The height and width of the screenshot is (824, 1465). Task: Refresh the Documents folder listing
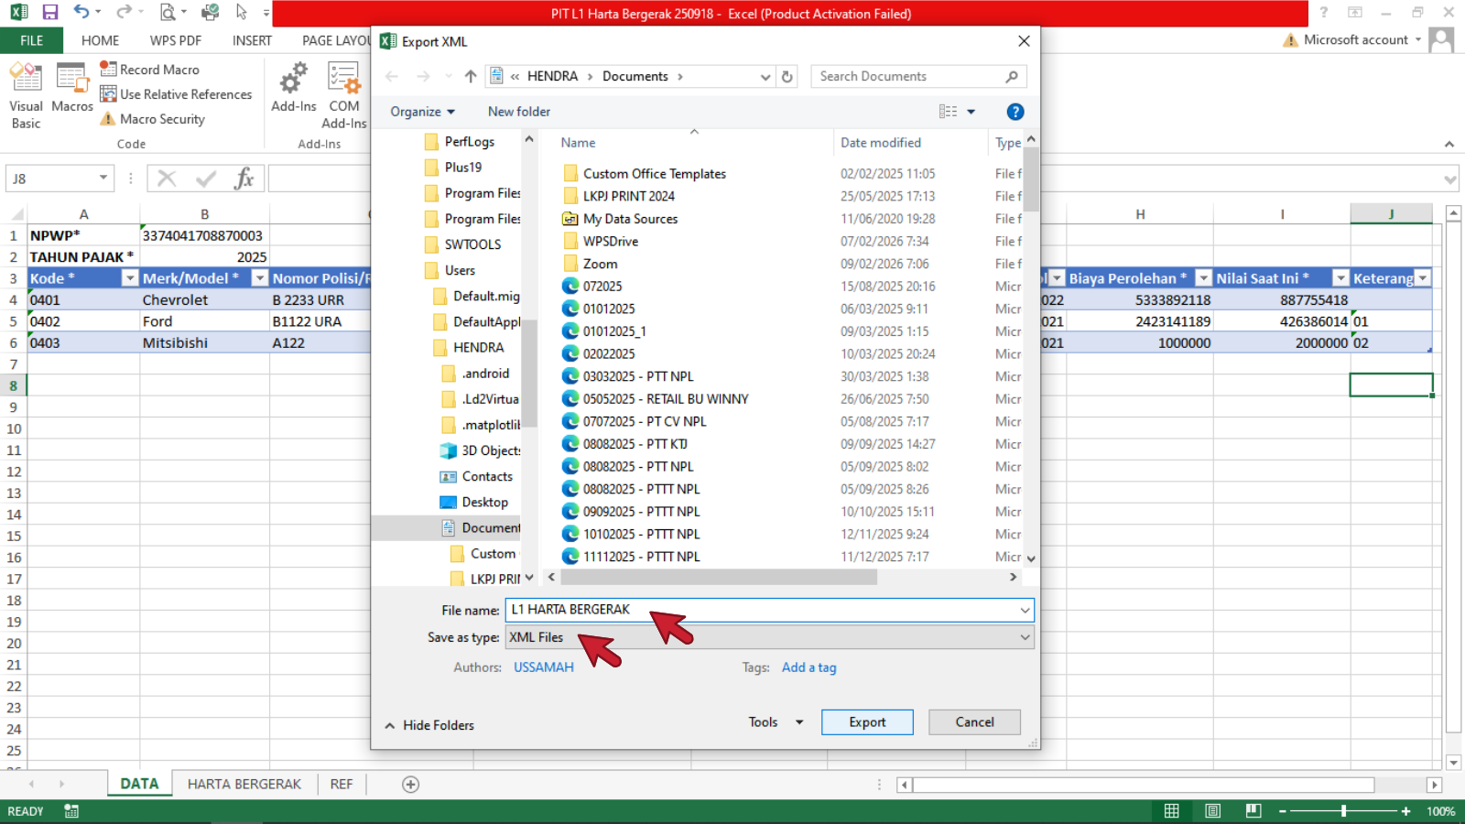coord(787,77)
